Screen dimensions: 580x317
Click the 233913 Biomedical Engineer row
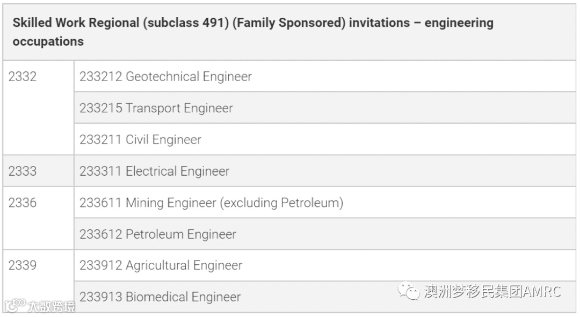(160, 297)
